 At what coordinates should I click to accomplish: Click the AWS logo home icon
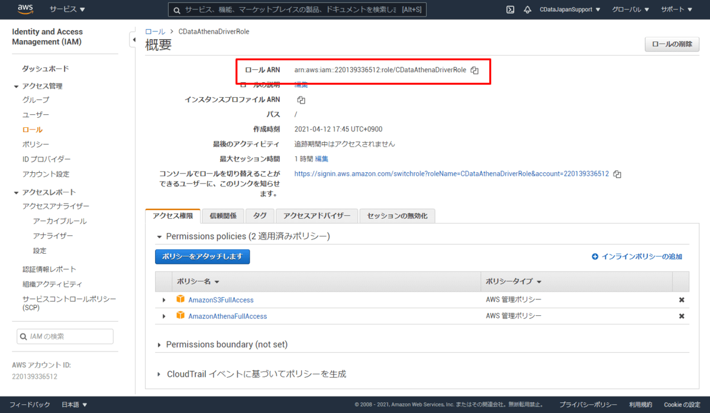coord(27,9)
